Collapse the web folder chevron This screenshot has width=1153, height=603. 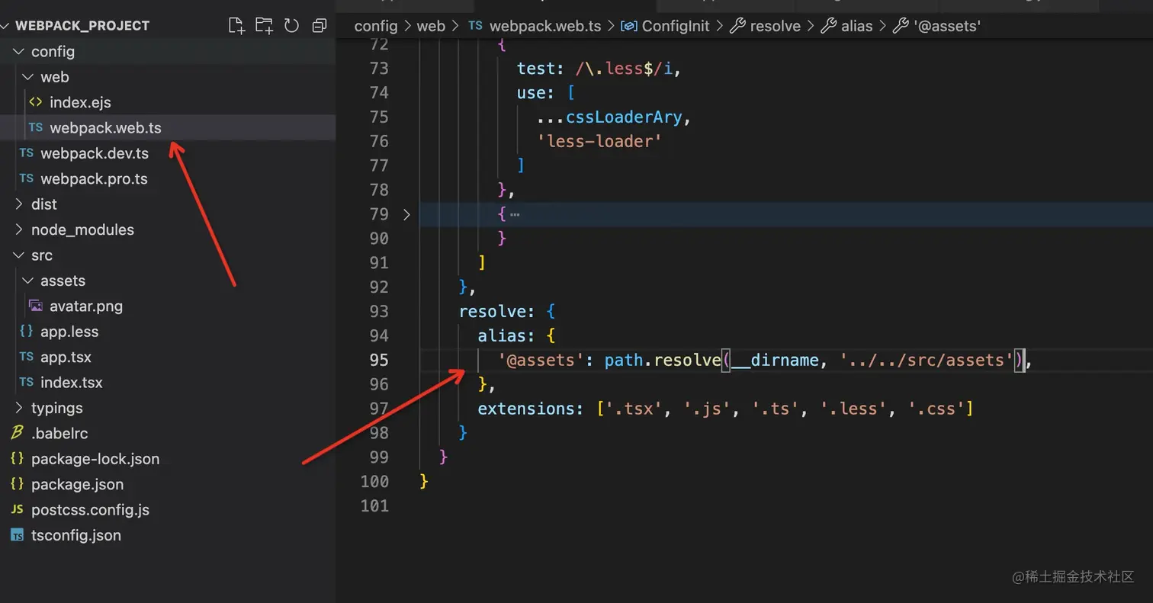click(x=28, y=77)
